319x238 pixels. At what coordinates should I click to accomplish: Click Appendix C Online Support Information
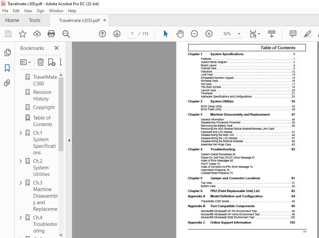point(241,222)
